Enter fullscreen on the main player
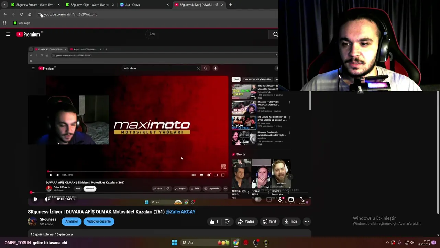440x248 pixels. pos(302,199)
